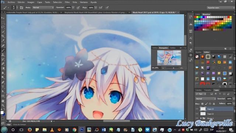236x133 pixels.
Task: Click the foreground color white swatch
Action: point(2,112)
